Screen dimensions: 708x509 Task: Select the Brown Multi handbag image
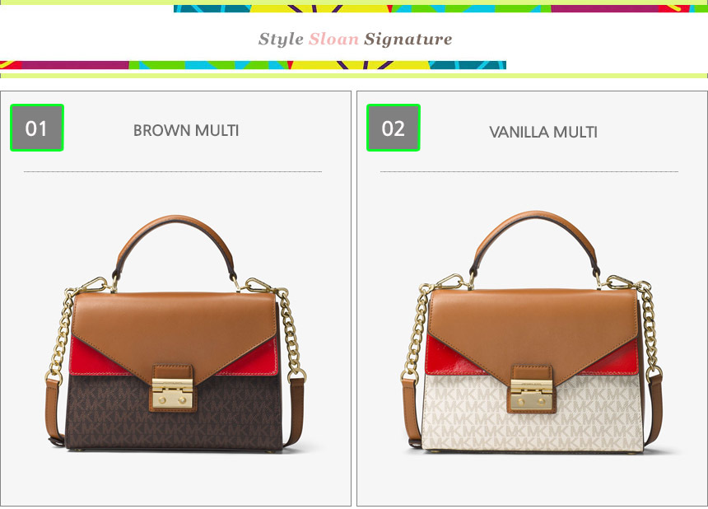175,334
